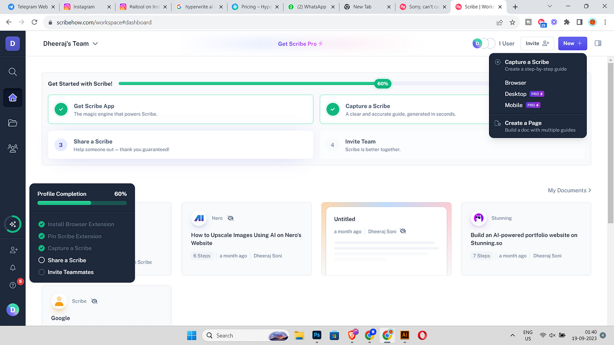Screen dimensions: 614x345
Task: Open the Share a Scribe step 3 card
Action: click(x=181, y=145)
